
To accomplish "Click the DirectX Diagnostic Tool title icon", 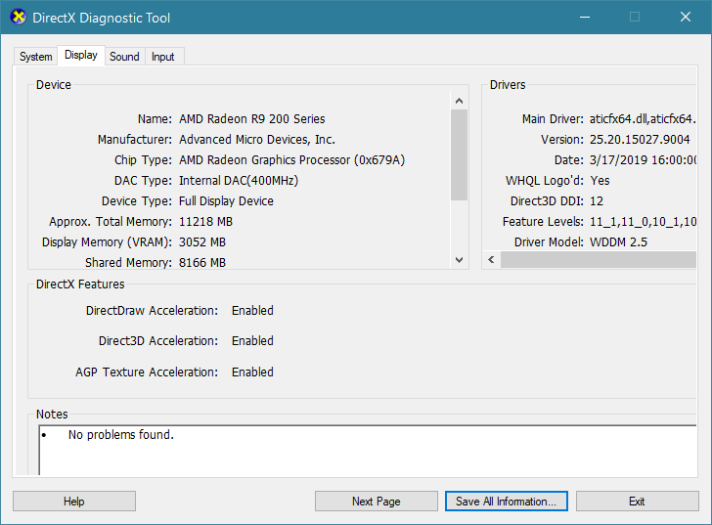I will tap(19, 18).
